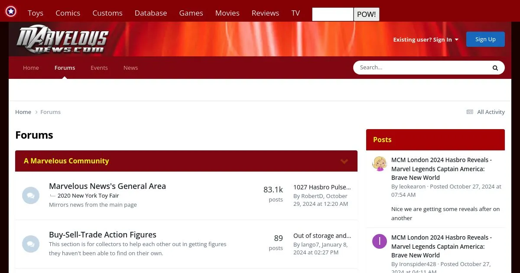
Task: Open Ironspider428's purple avatar
Action: [x=380, y=241]
